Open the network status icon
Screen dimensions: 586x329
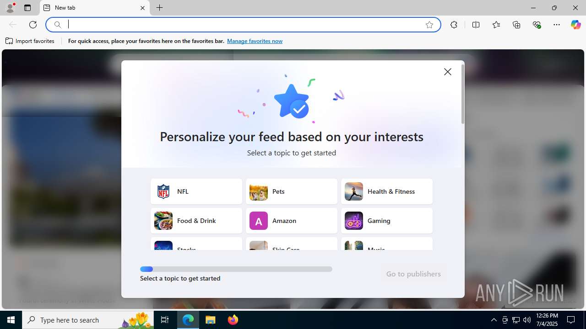click(516, 320)
